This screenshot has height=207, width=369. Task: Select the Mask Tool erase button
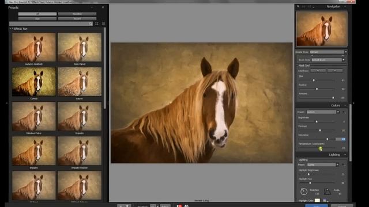pos(335,71)
